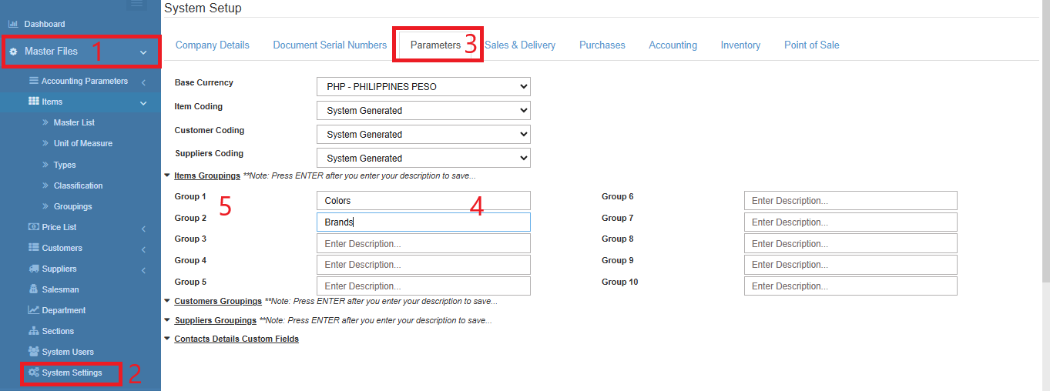Open the Item Coding dropdown
Viewport: 1050px width, 391px height.
[423, 110]
